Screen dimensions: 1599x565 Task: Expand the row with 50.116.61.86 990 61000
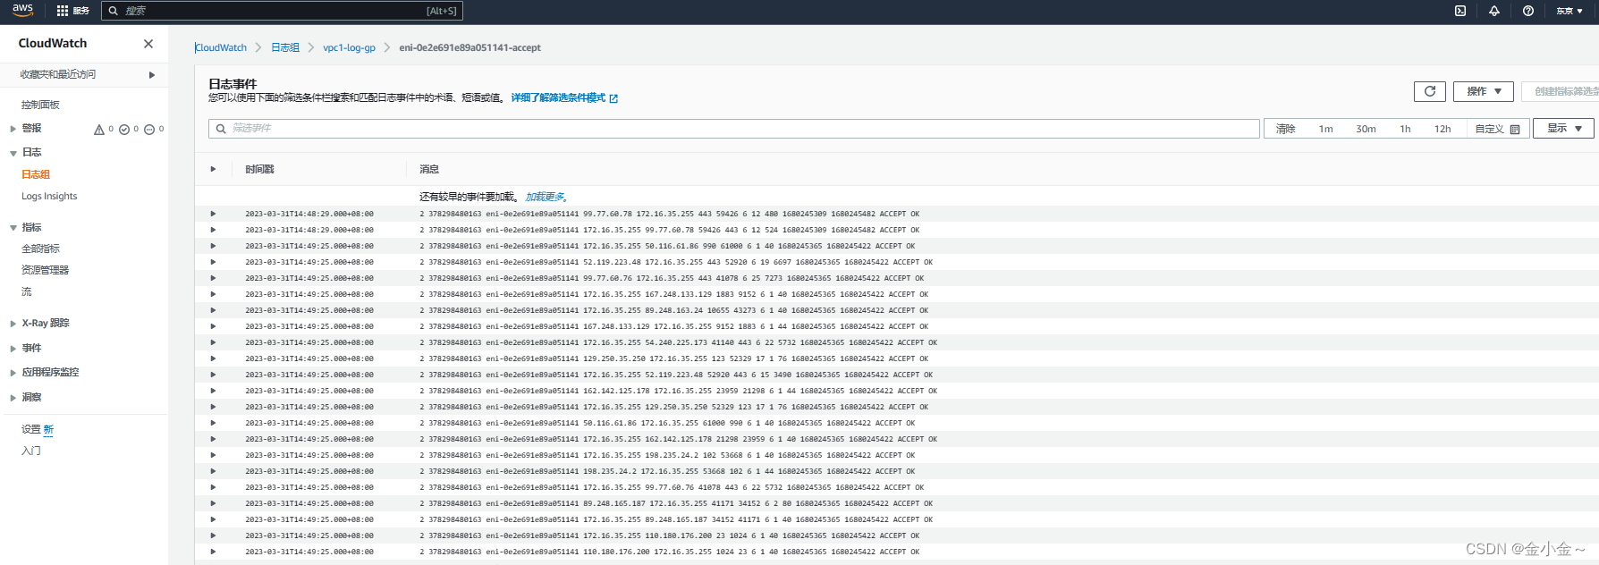[213, 246]
